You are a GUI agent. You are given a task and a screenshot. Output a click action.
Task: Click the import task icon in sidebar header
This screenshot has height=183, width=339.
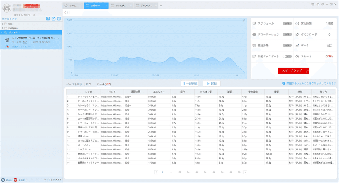tap(48, 19)
